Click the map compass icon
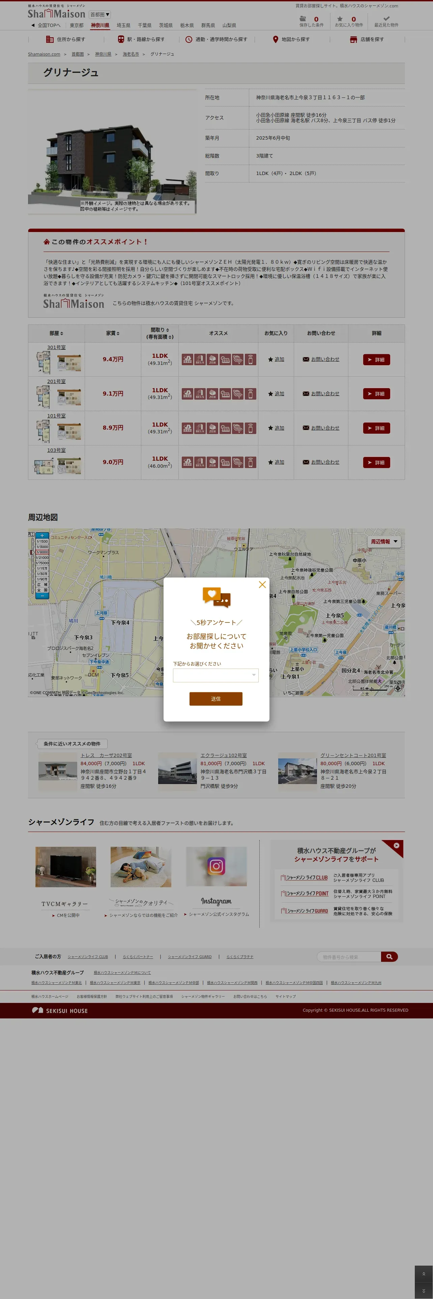433x1299 pixels. (398, 688)
